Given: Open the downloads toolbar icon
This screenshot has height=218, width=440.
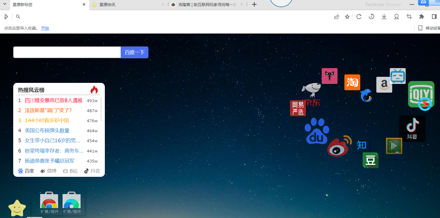Looking at the screenshot, I should pos(384,17).
